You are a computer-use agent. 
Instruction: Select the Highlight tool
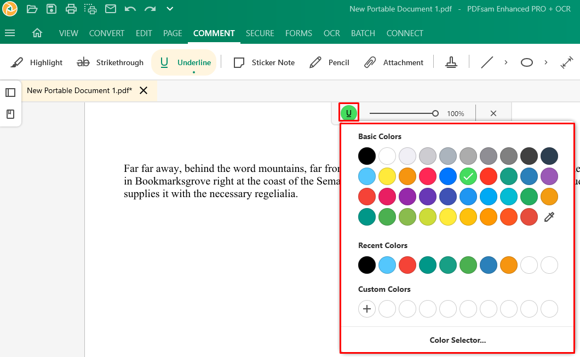click(x=36, y=62)
